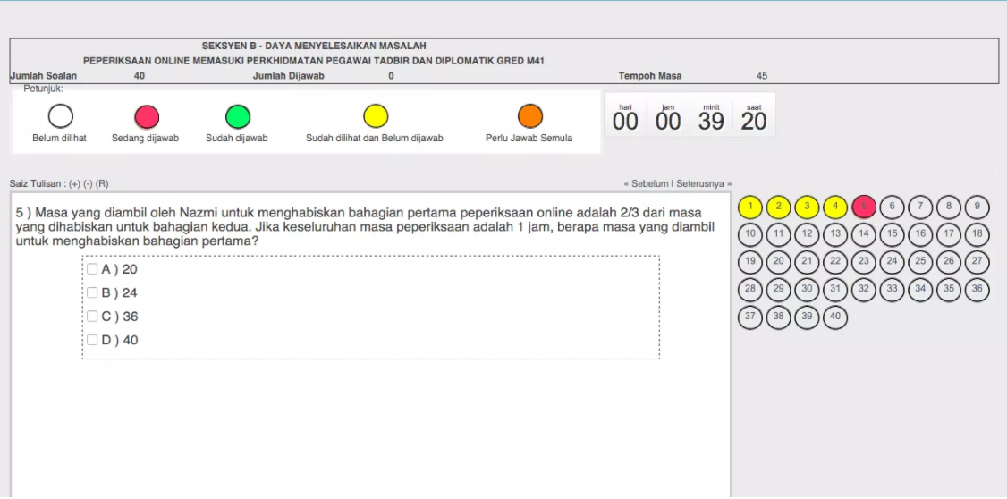The height and width of the screenshot is (499, 1007).
Task: Jump to question 12
Action: point(807,234)
